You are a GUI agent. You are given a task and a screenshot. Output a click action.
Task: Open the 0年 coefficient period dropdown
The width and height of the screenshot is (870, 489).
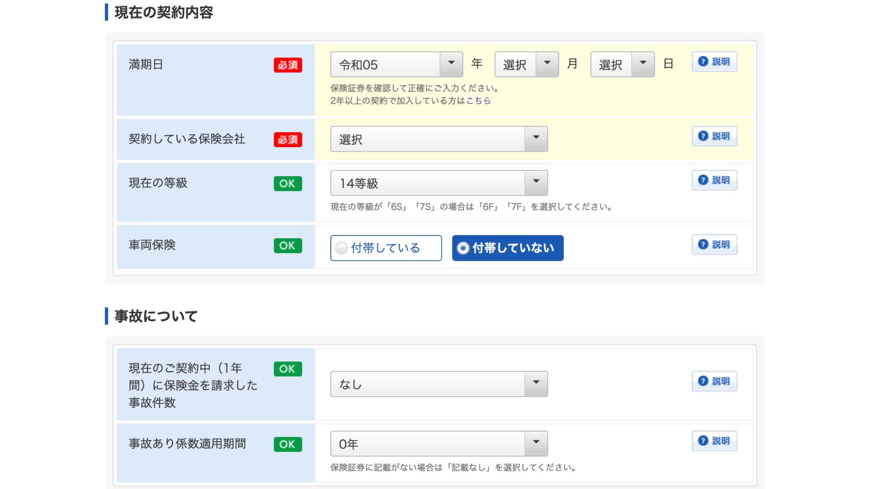[x=439, y=444]
